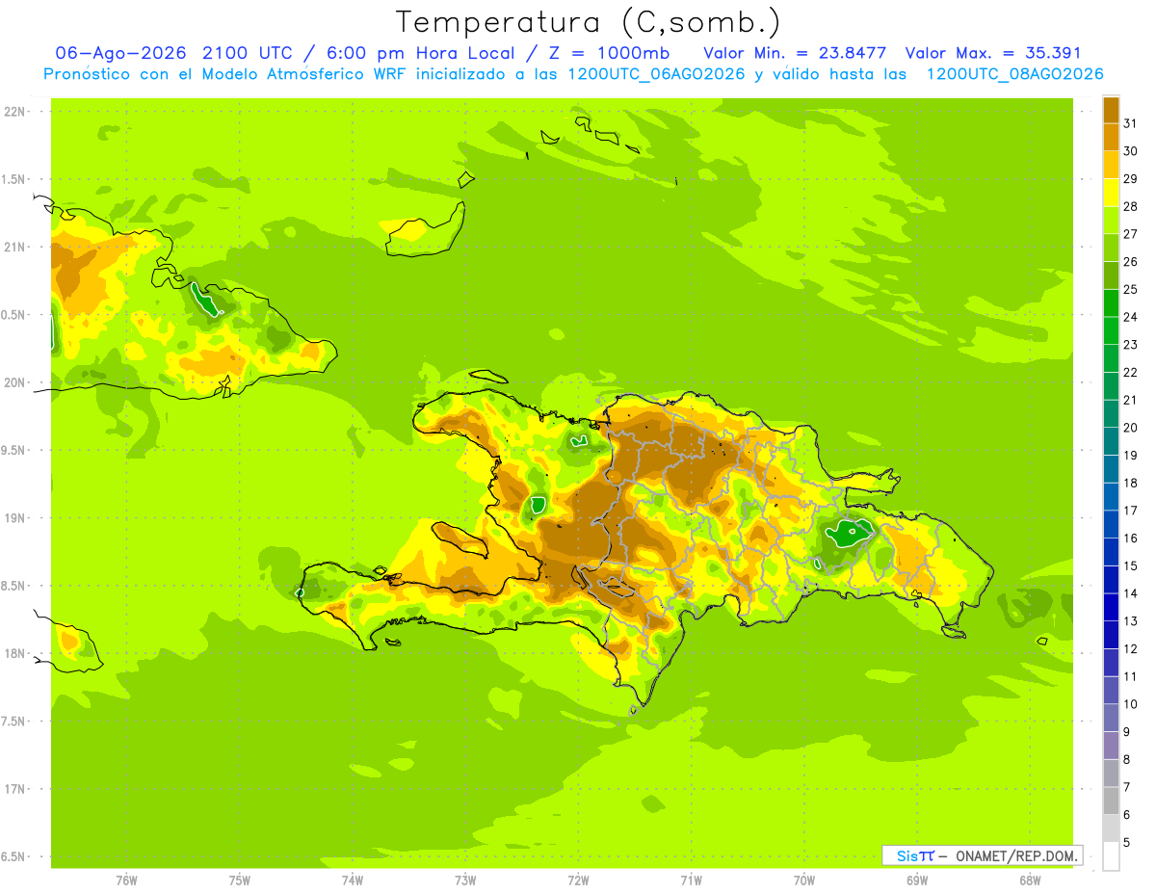Click the "75W" longitude label
This screenshot has width=1156, height=893.
pos(240,880)
